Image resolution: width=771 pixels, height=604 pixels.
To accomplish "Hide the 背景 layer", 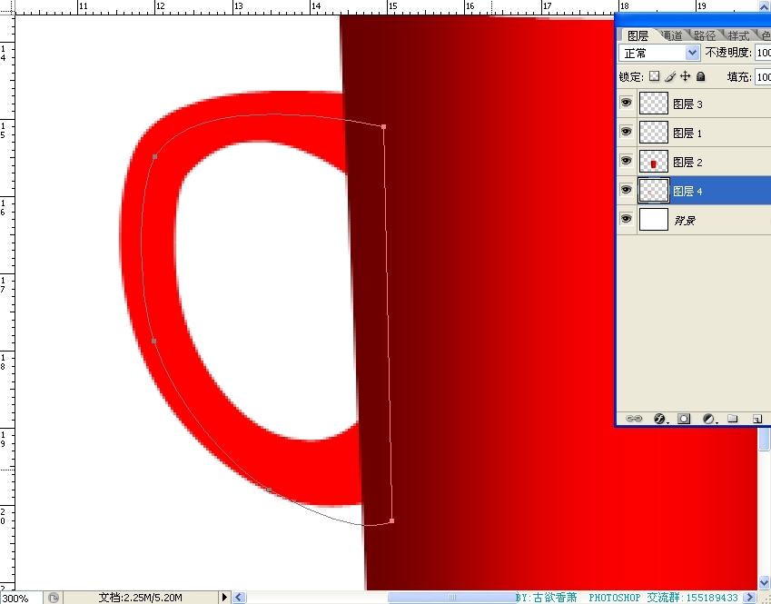I will click(x=626, y=219).
